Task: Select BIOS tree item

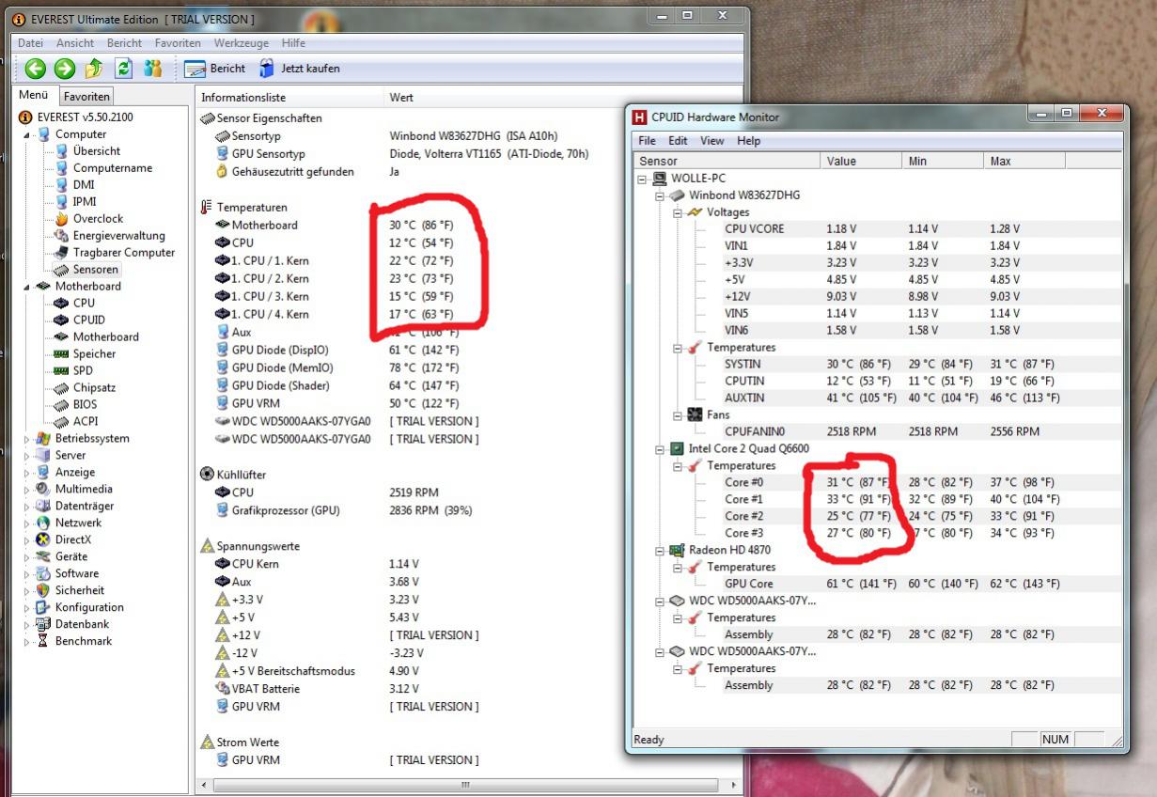Action: [85, 405]
